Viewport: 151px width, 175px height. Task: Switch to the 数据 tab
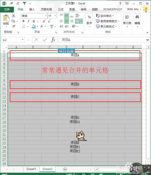(72, 9)
